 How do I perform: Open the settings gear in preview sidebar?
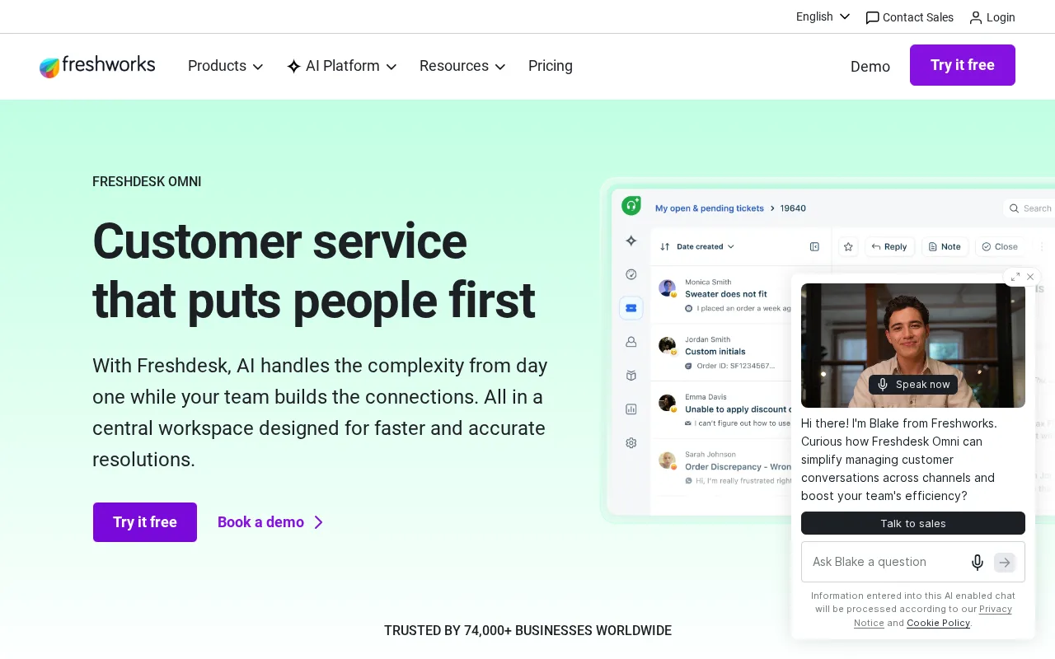click(x=631, y=442)
